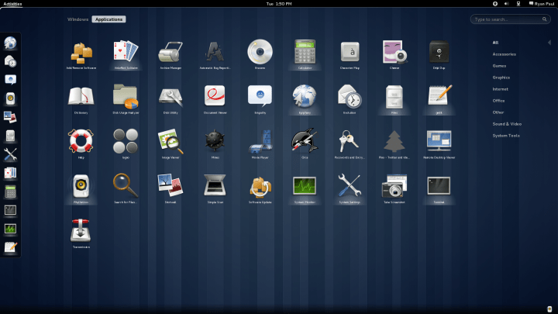This screenshot has width=558, height=314.
Task: Select the Applications tab
Action: click(x=108, y=19)
